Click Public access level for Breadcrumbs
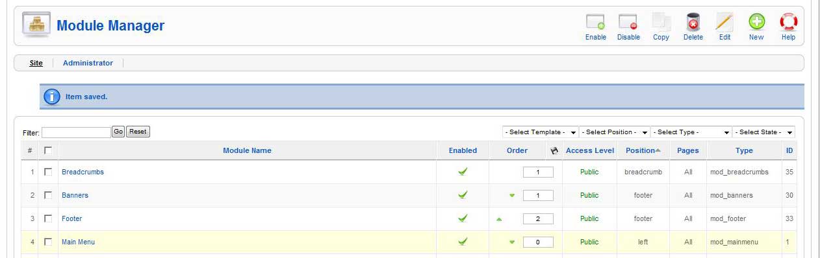 coord(589,172)
